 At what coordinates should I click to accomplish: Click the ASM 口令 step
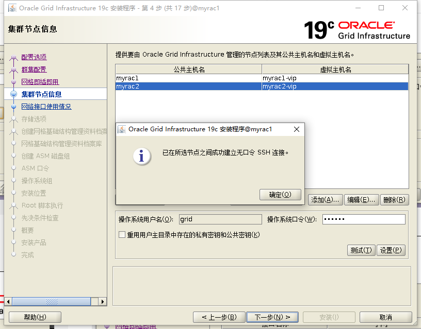[35, 168]
